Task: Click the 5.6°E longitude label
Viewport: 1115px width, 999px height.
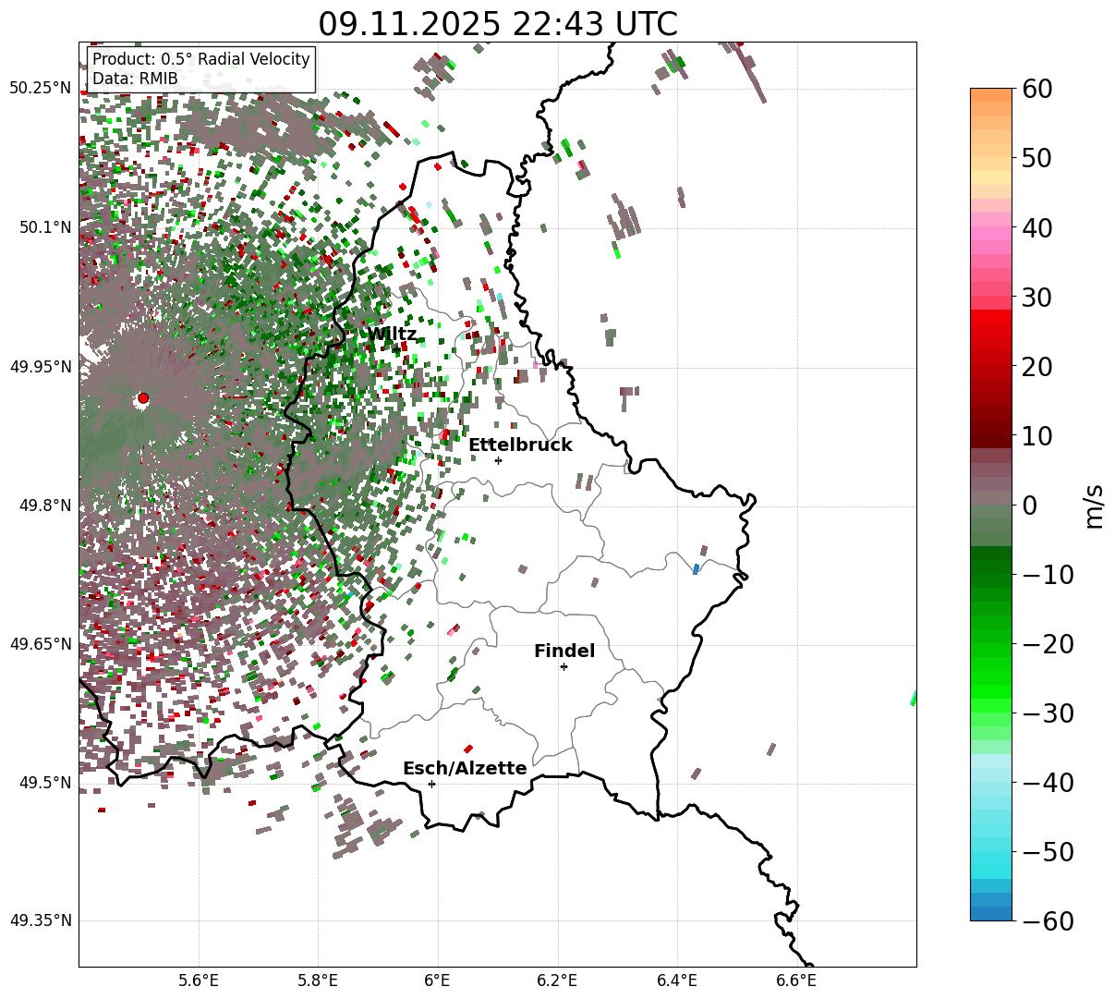Action: [199, 981]
